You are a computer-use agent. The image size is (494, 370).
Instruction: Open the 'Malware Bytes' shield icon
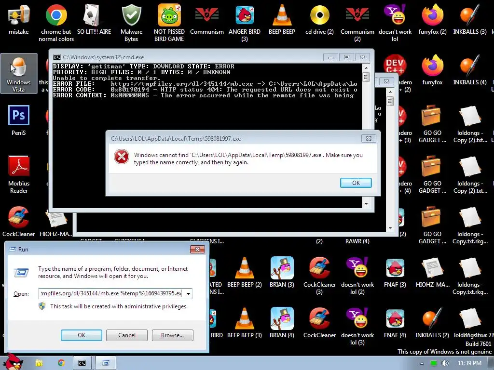131,23
